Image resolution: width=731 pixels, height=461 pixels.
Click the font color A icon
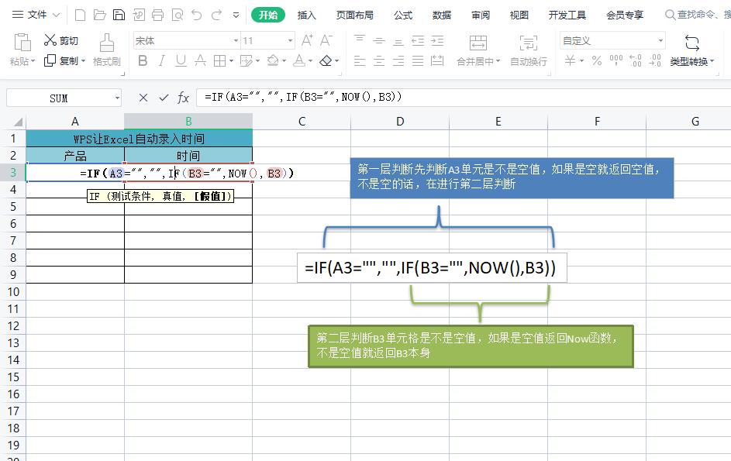click(x=299, y=60)
